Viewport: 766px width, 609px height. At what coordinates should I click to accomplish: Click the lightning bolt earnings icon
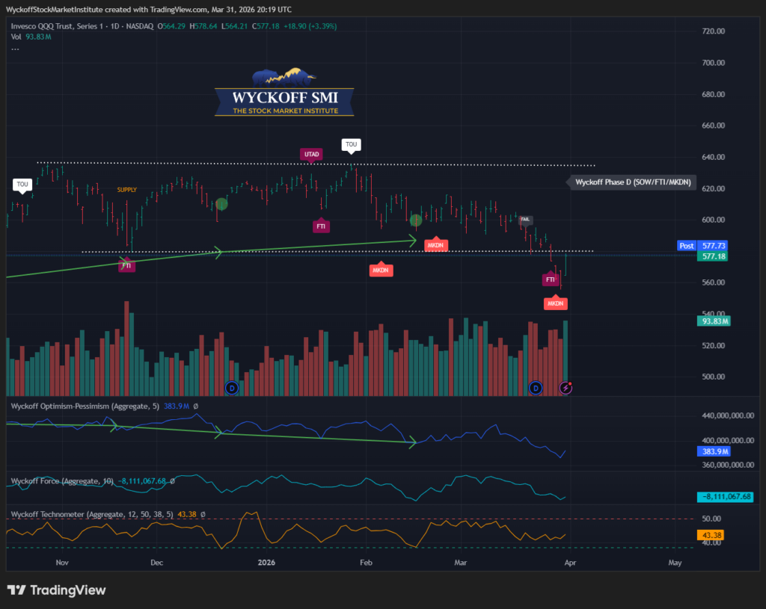[567, 387]
